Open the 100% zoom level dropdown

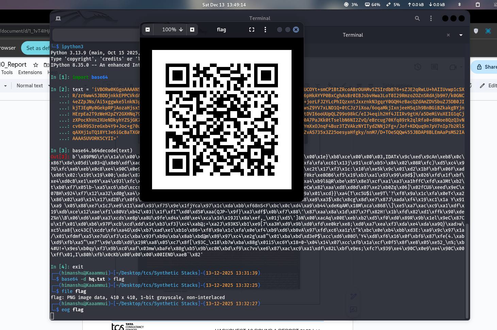[x=172, y=30]
